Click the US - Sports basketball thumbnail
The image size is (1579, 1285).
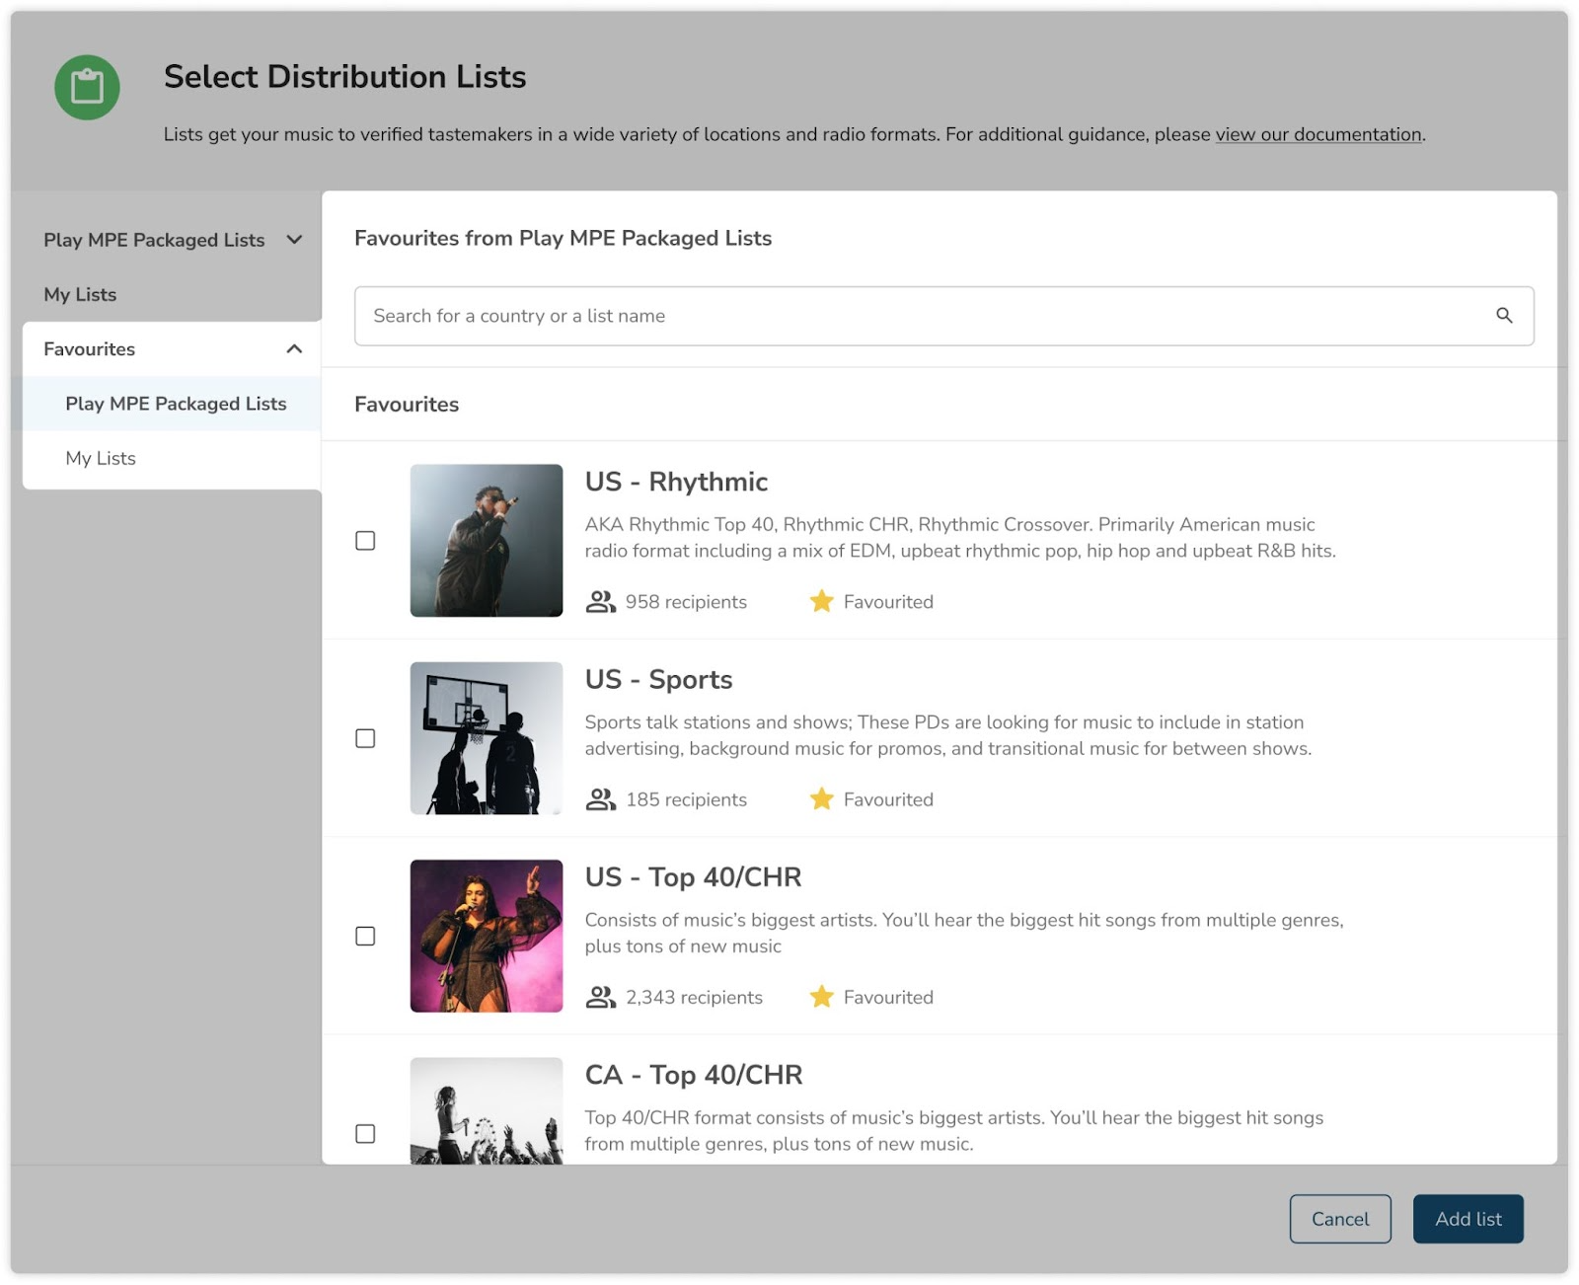[487, 738]
